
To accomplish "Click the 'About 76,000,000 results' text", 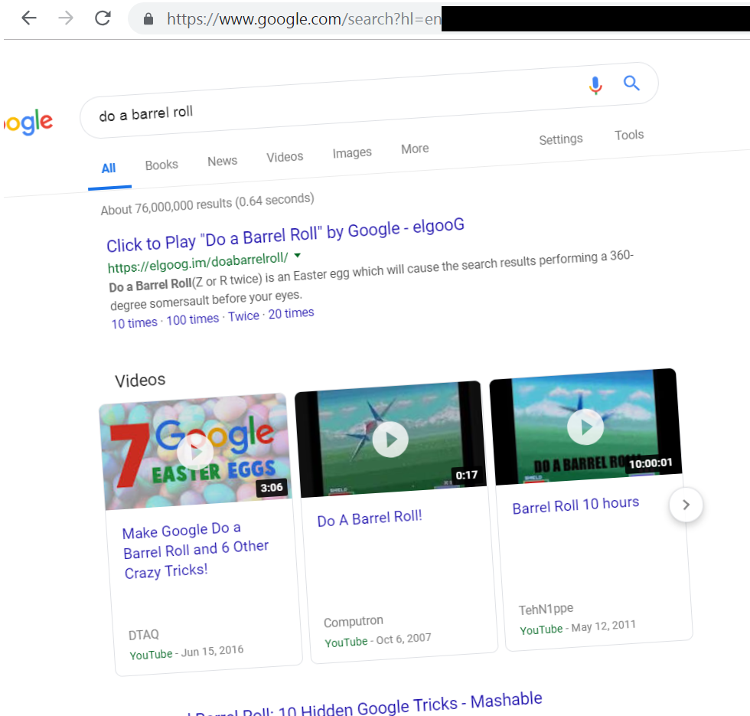I will point(207,204).
